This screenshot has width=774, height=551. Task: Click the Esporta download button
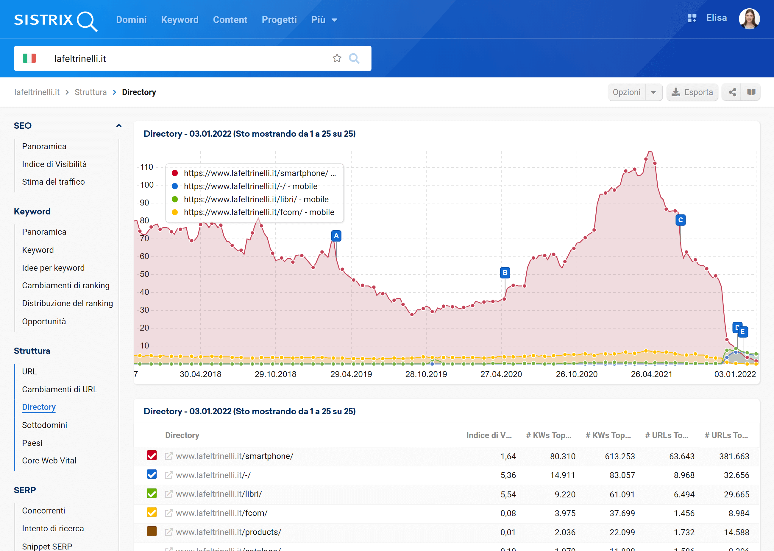(692, 92)
